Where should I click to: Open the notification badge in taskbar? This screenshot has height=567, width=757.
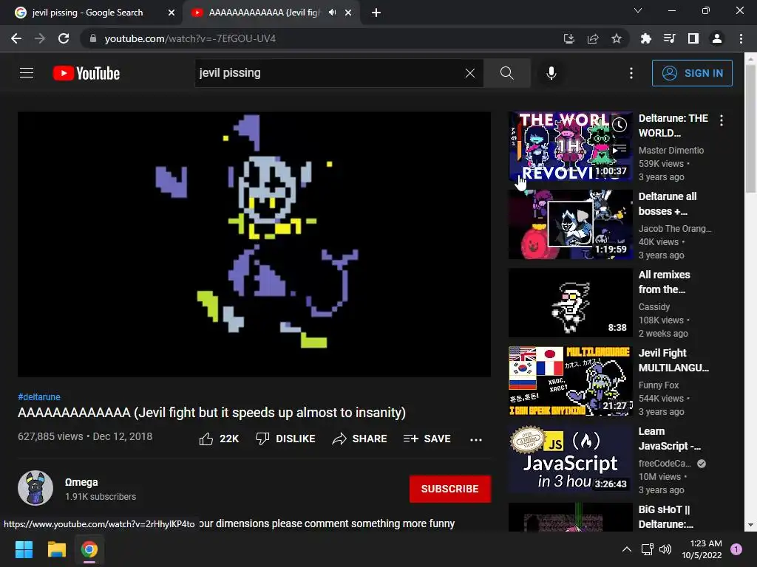pyautogui.click(x=736, y=549)
